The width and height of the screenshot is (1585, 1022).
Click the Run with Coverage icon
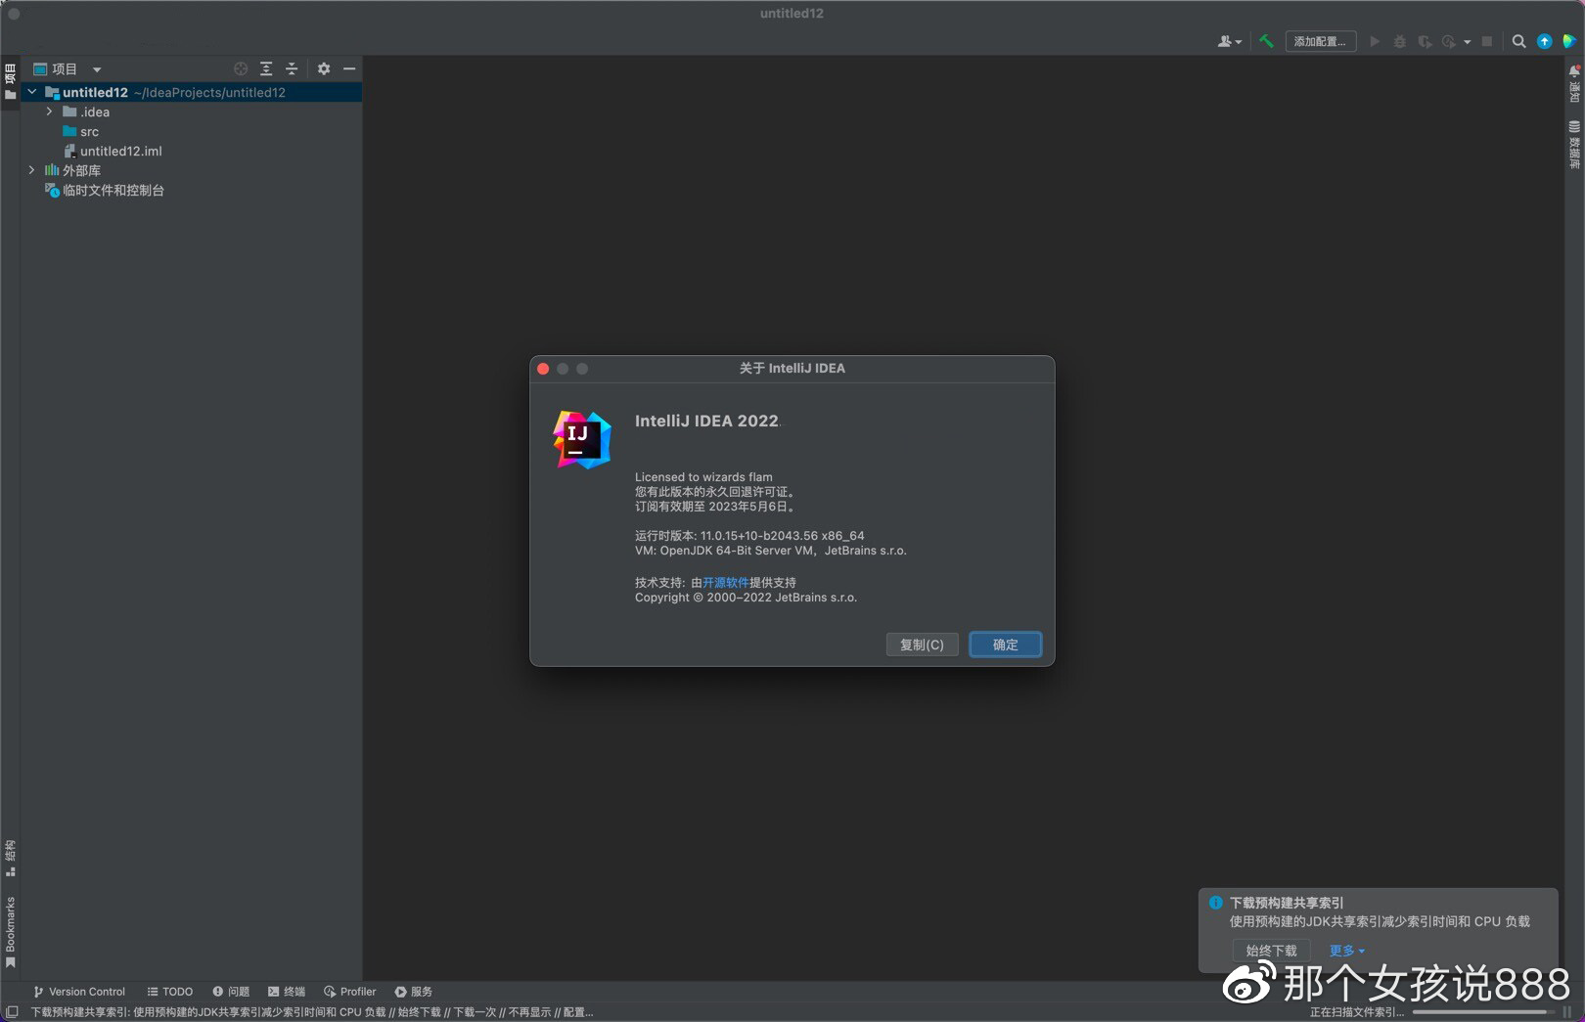pyautogui.click(x=1425, y=41)
